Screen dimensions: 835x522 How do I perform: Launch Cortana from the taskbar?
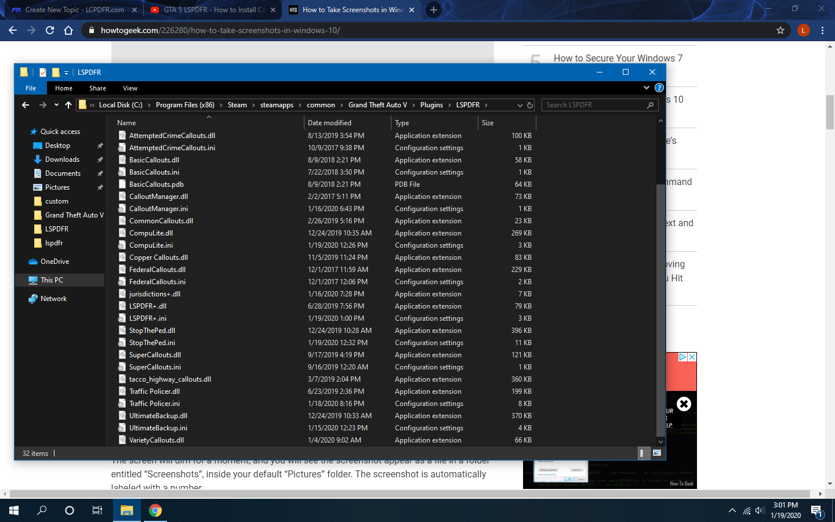[70, 510]
